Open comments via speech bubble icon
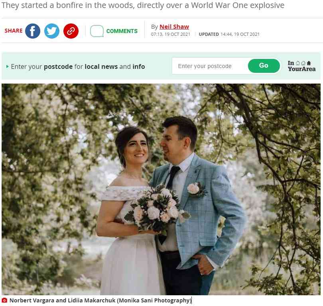 97,31
